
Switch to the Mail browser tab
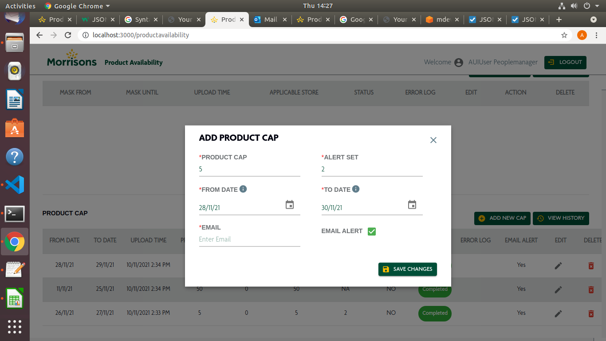pos(270,20)
